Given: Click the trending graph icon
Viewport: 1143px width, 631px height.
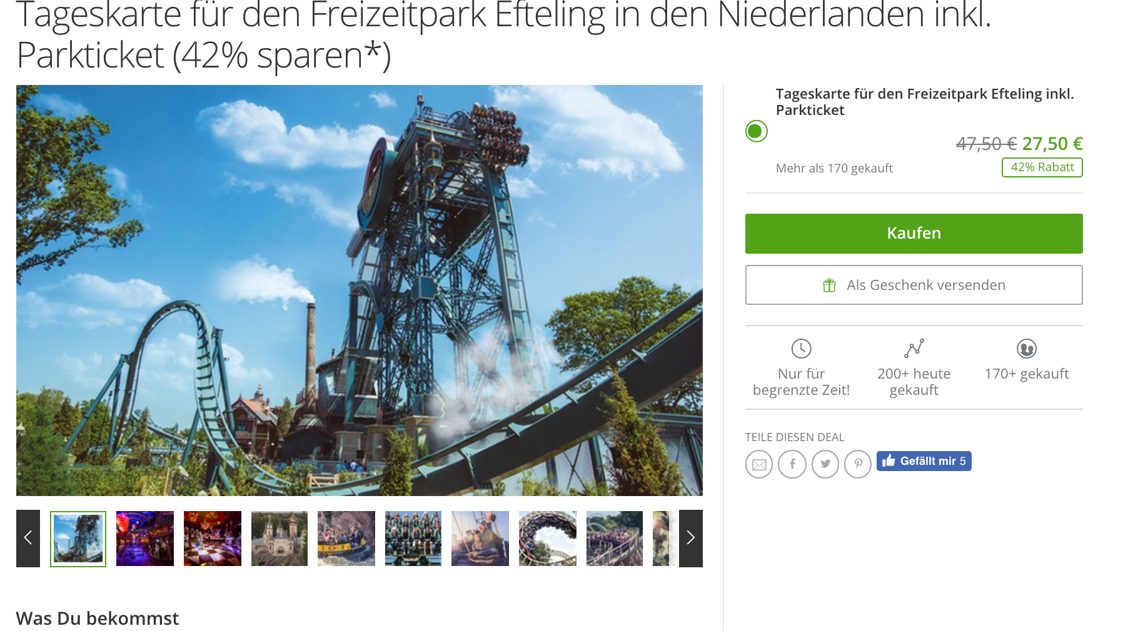Looking at the screenshot, I should pos(914,349).
